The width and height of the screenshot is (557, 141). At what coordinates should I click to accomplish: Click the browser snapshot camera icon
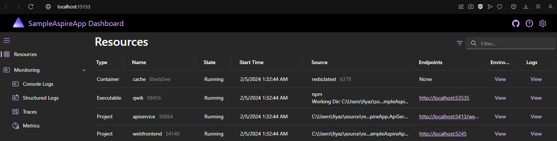[471, 7]
